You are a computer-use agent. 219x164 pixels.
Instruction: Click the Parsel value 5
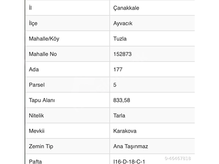(115, 85)
